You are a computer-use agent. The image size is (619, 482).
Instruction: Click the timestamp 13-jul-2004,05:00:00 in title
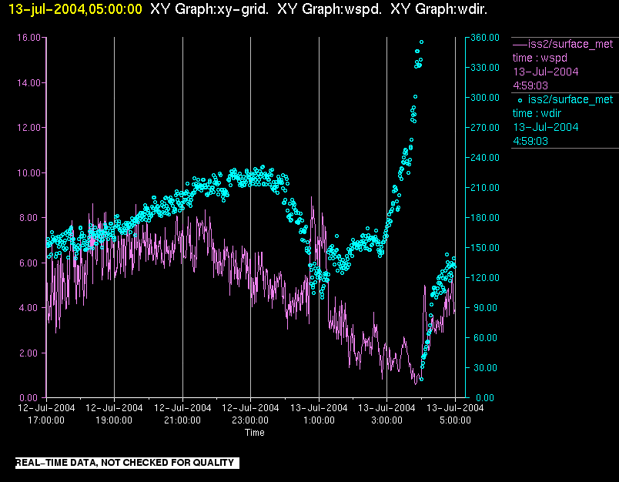tap(75, 9)
